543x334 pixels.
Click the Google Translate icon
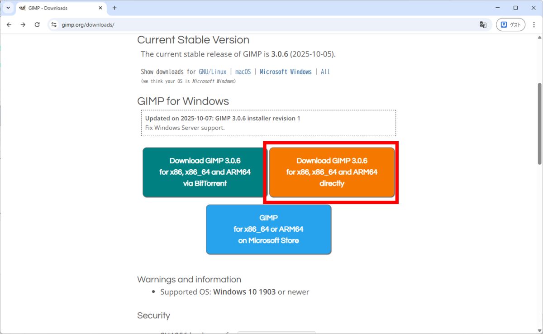(x=483, y=25)
